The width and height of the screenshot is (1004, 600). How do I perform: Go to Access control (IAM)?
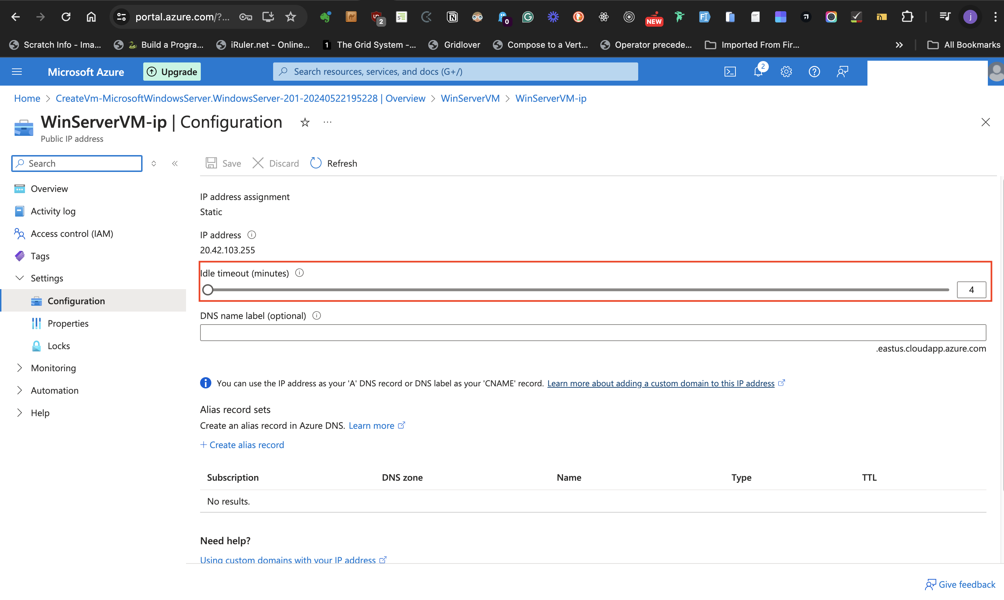click(72, 234)
